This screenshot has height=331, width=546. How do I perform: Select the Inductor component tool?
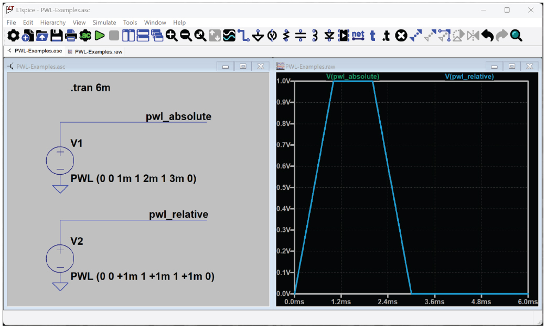point(315,36)
